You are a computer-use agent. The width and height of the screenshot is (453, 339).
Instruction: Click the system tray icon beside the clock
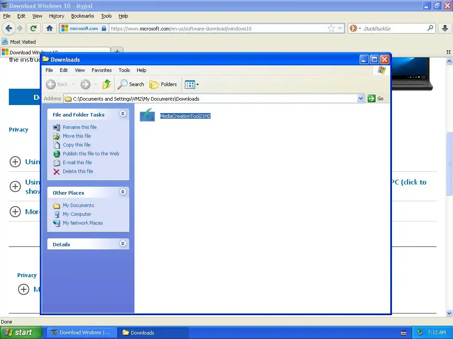pos(420,332)
